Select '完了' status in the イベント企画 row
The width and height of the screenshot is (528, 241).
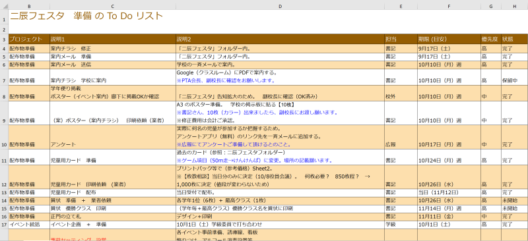click(x=515, y=225)
